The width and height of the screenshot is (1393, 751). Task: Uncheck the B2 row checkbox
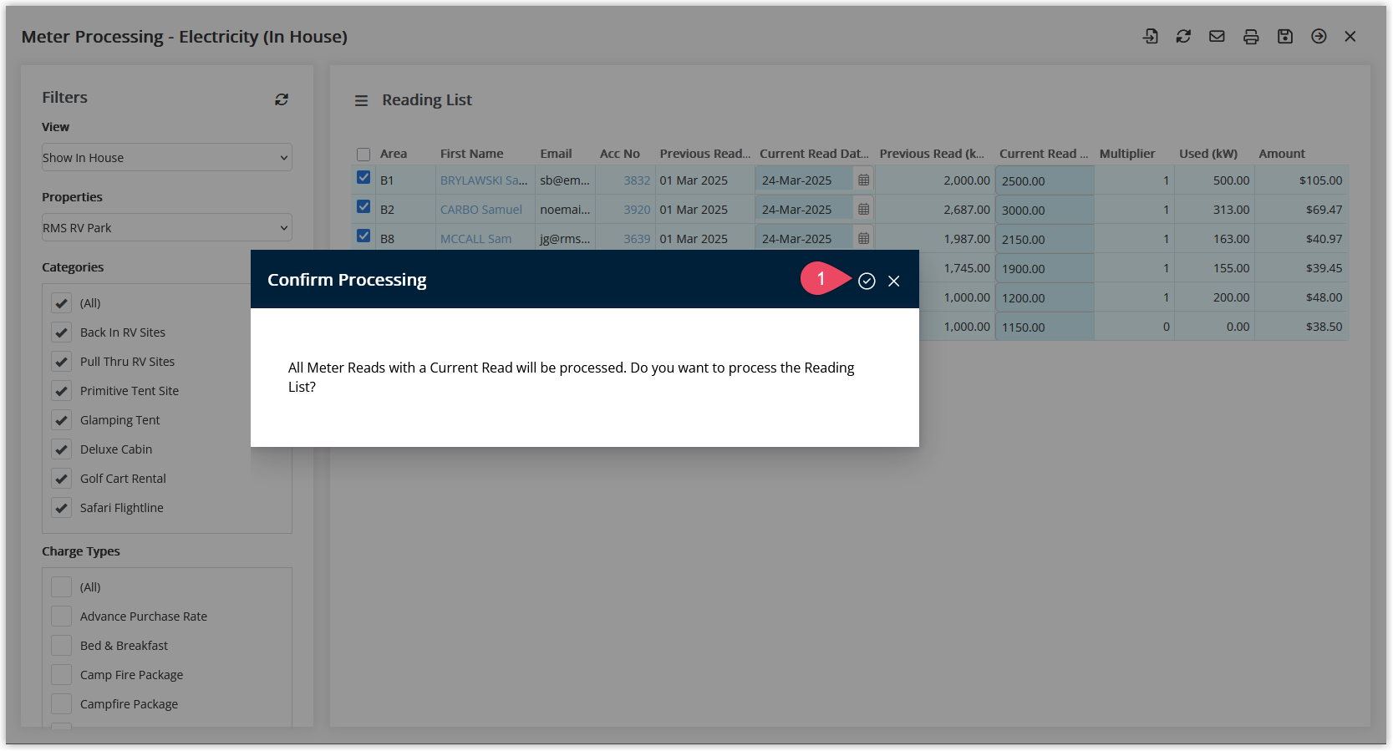click(364, 206)
